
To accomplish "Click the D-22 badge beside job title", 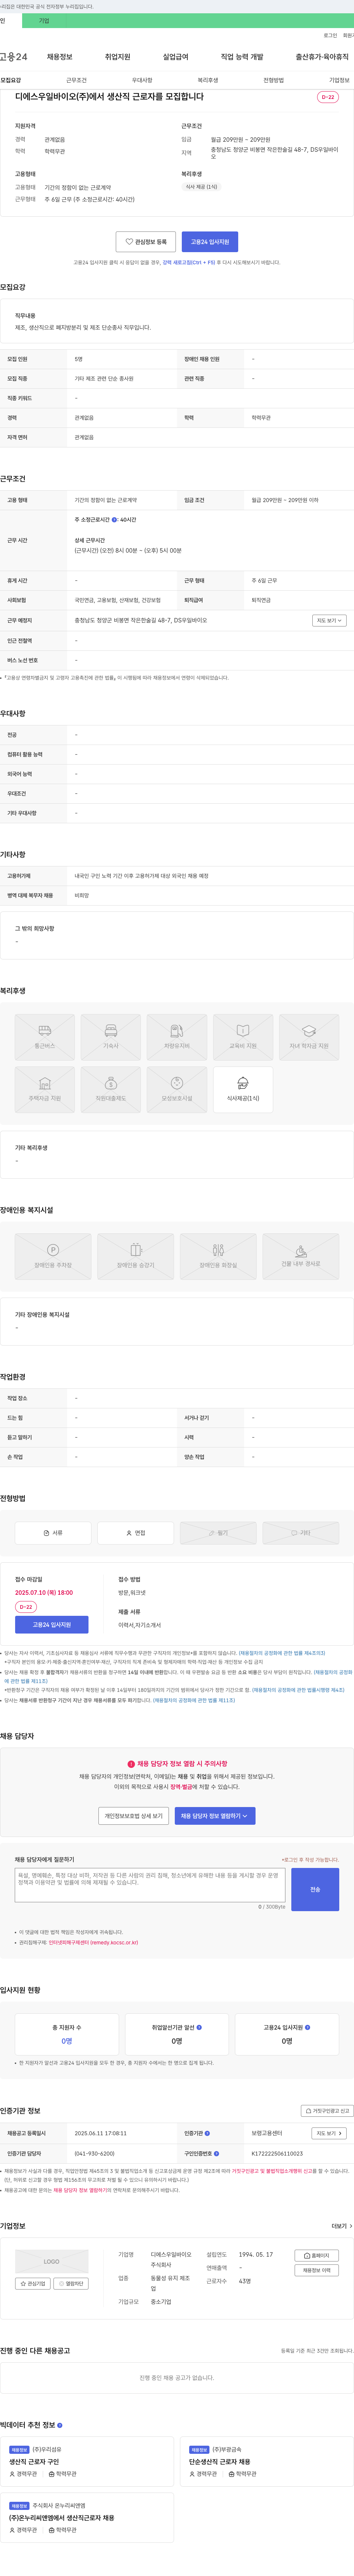I will click(328, 97).
